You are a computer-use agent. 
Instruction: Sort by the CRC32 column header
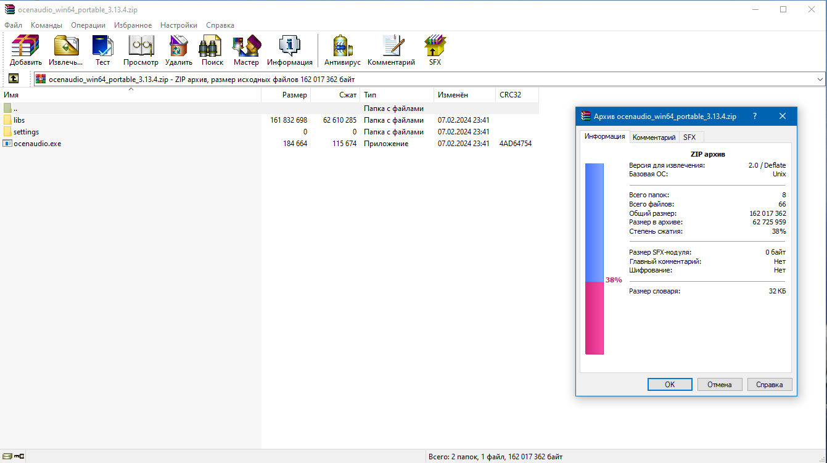[517, 95]
